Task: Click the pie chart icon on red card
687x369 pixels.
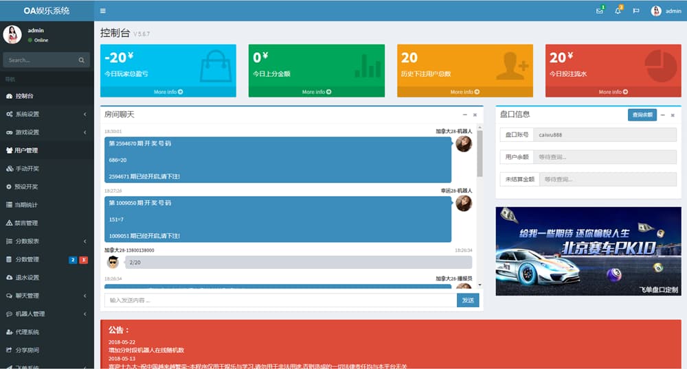Action: (x=661, y=66)
